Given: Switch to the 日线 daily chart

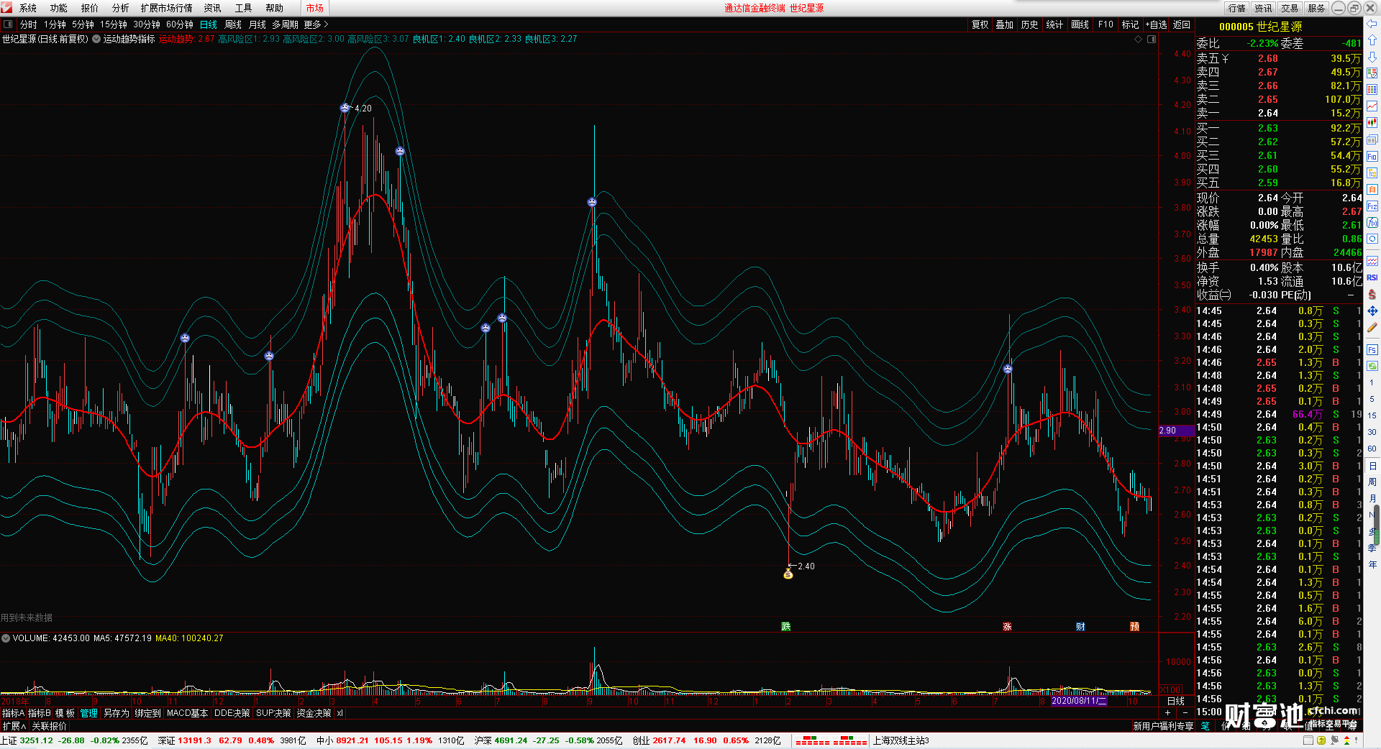Looking at the screenshot, I should pyautogui.click(x=209, y=24).
